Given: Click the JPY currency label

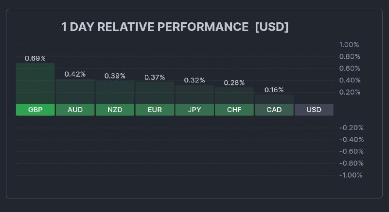Looking at the screenshot, I should (x=194, y=110).
